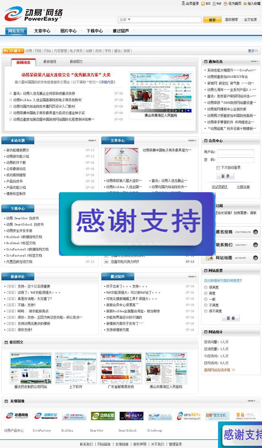The image size is (262, 448).
Task: Click 推荐图文 section header icon
Action: (x=6, y=342)
